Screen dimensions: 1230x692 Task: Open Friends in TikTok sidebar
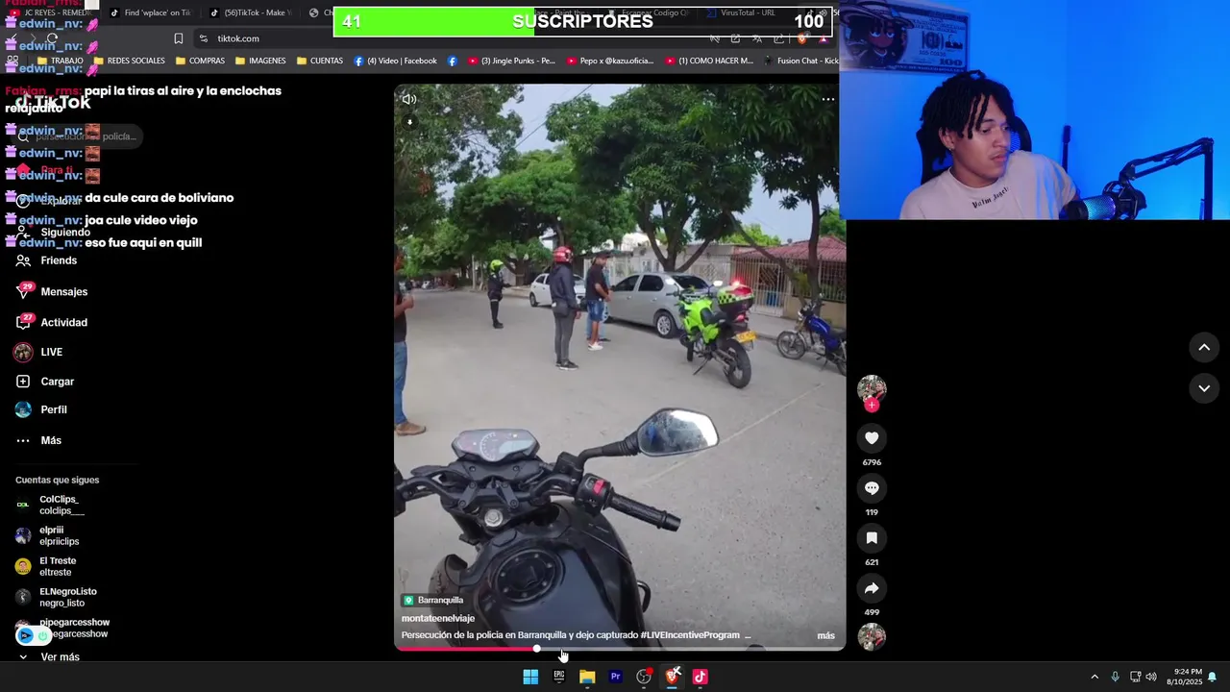coord(59,260)
